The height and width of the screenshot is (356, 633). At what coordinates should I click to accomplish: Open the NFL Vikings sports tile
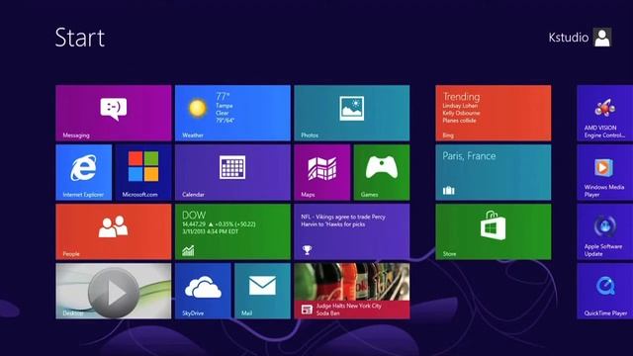[x=352, y=231]
